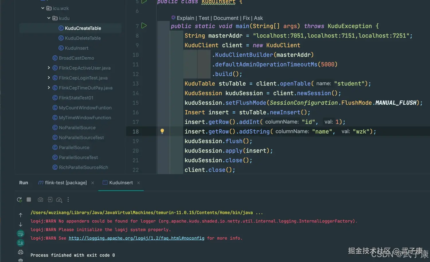This screenshot has height=262, width=430.
Task: Close the KuduInsert run tab
Action: click(x=138, y=183)
